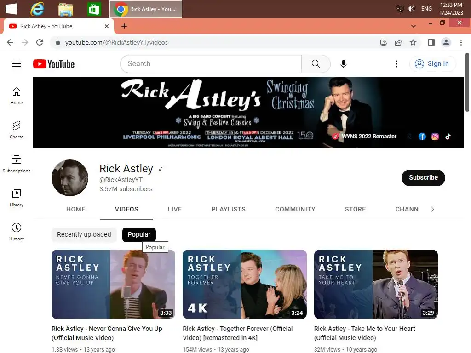Reload the page with Chrome's refresh icon
The width and height of the screenshot is (471, 353).
tap(40, 42)
